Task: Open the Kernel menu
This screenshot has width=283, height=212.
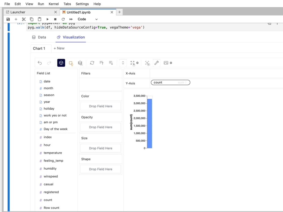Action: tap(54, 4)
